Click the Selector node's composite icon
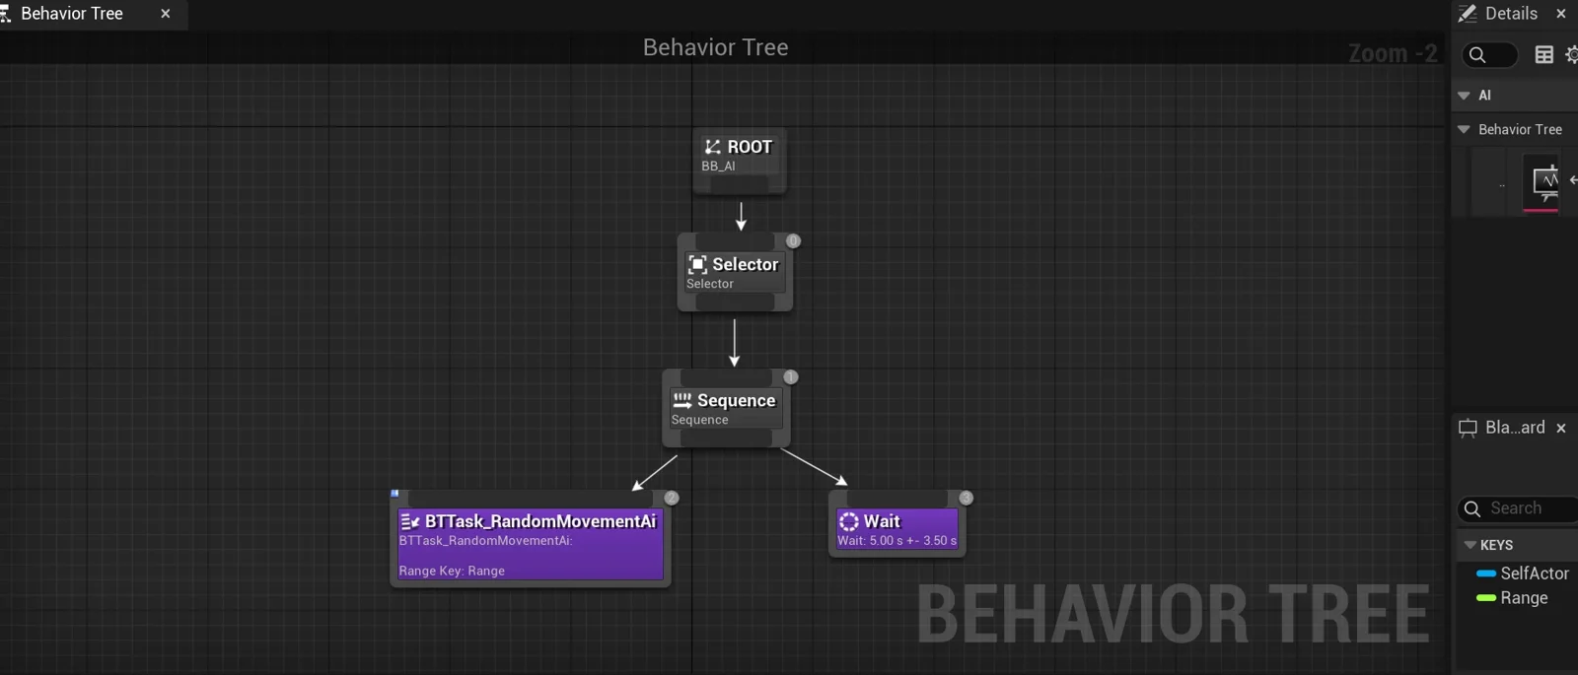The image size is (1578, 675). (x=697, y=264)
